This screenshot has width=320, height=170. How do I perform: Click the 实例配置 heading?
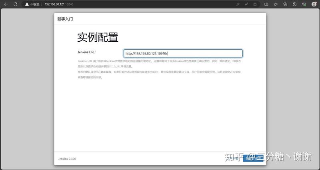[98, 37]
